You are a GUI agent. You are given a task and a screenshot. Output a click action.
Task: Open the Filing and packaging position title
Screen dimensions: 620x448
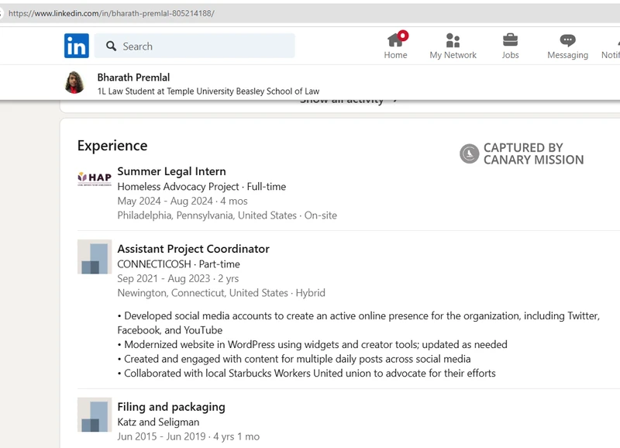pyautogui.click(x=171, y=407)
